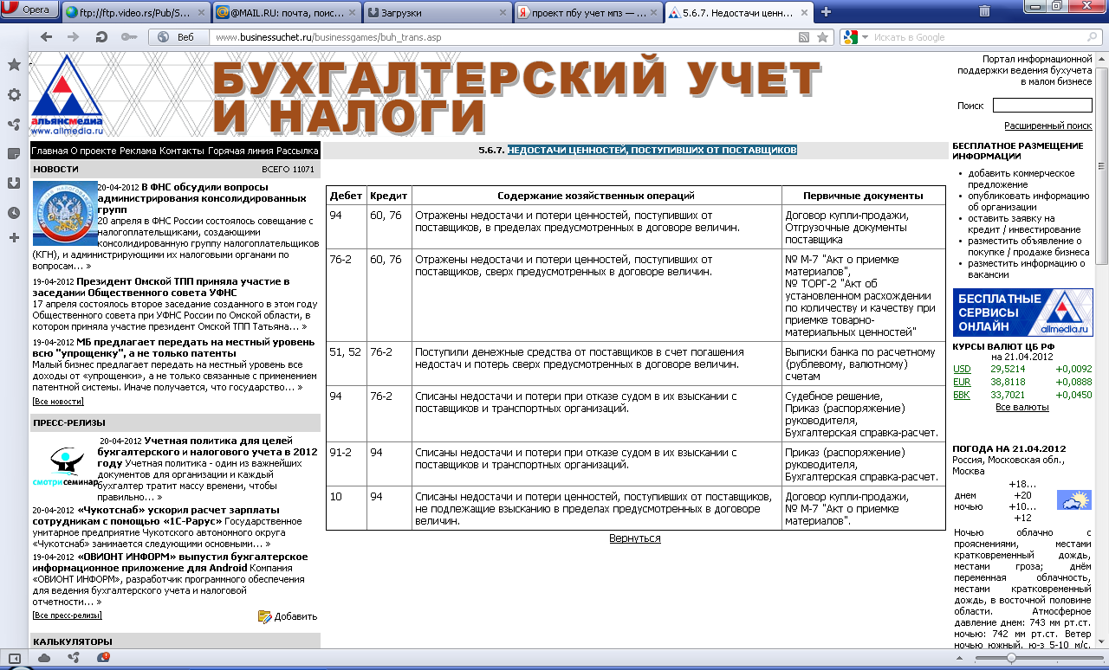This screenshot has height=670, width=1109.
Task: Open 'Расширенный поиск' link
Action: (1048, 126)
